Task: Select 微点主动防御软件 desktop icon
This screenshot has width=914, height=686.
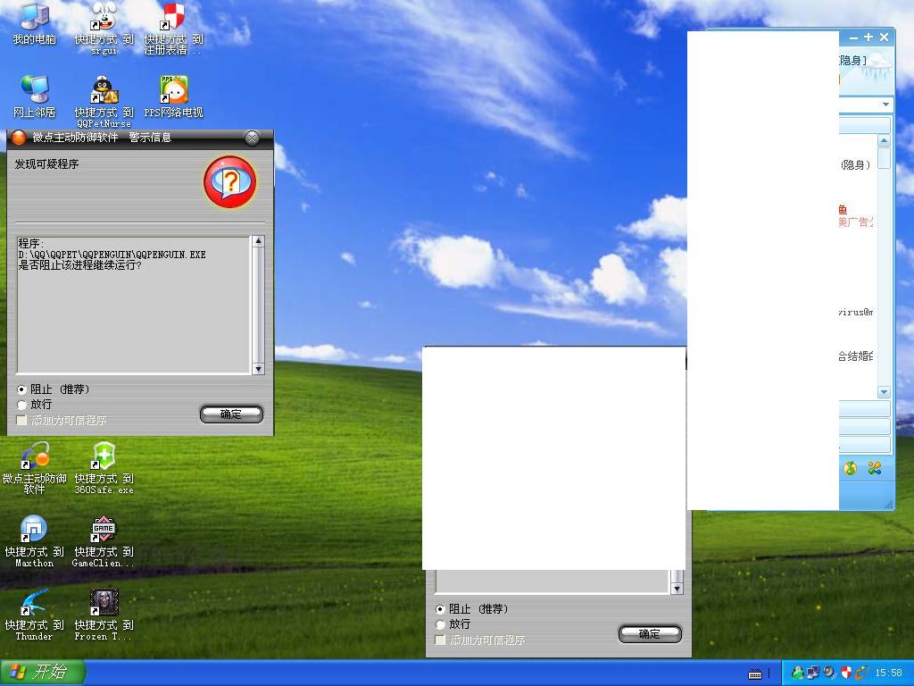Action: coord(35,468)
